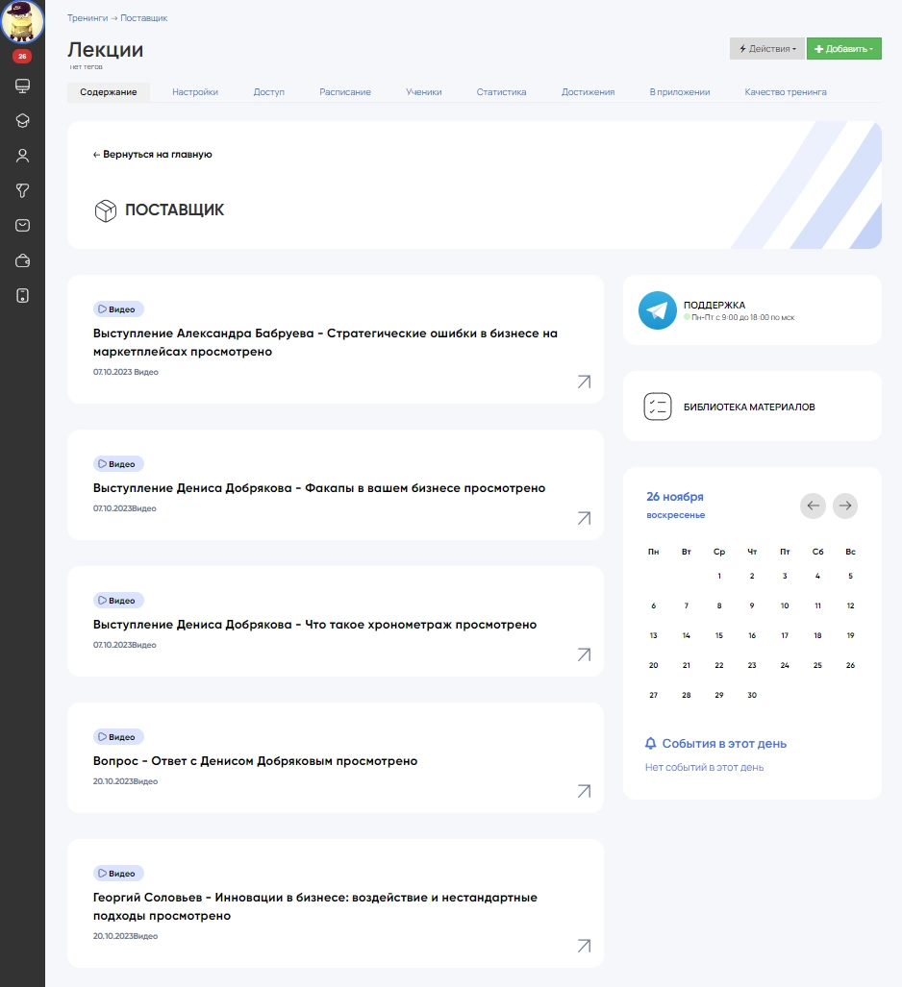The height and width of the screenshot is (987, 902).
Task: Open the graduation cap trainings icon
Action: point(23,121)
